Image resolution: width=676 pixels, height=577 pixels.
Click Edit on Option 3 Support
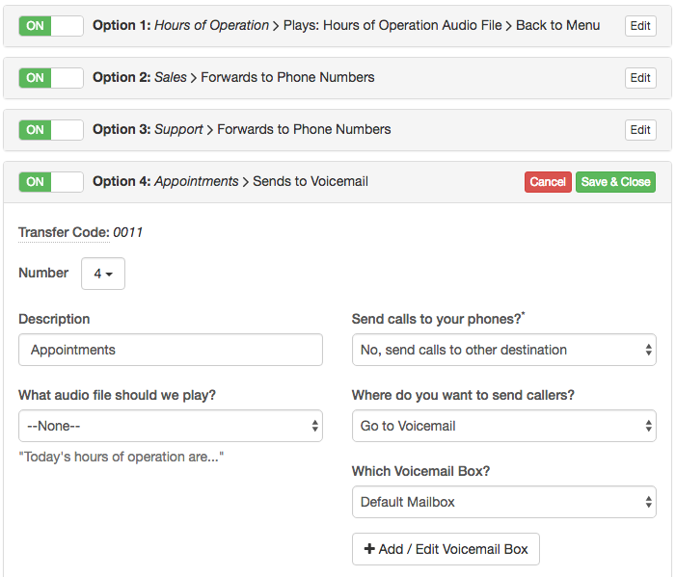[640, 130]
